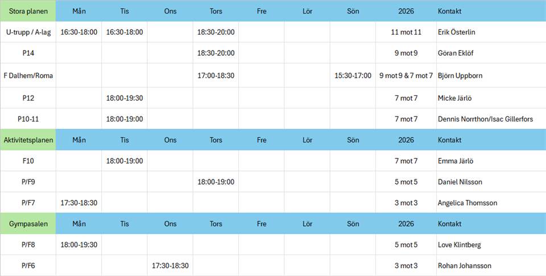Select P/F7's Monday 17:30-18:30 slot
546x276 pixels.
point(78,203)
